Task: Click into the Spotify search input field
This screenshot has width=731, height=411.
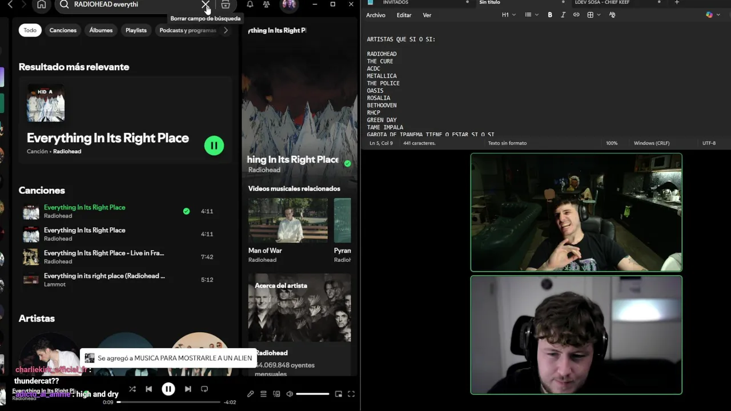Action: coord(136,5)
